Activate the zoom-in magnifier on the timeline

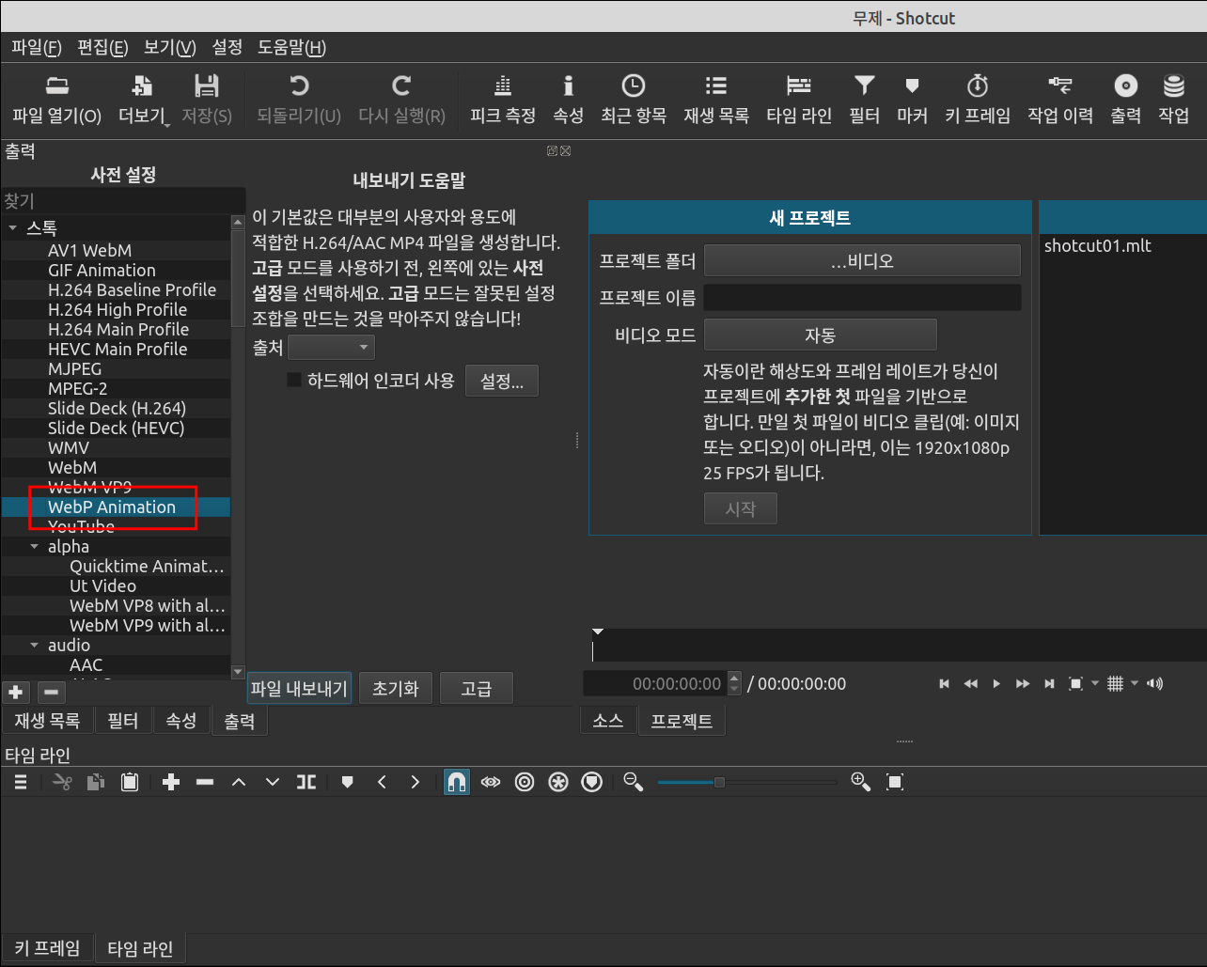[859, 781]
